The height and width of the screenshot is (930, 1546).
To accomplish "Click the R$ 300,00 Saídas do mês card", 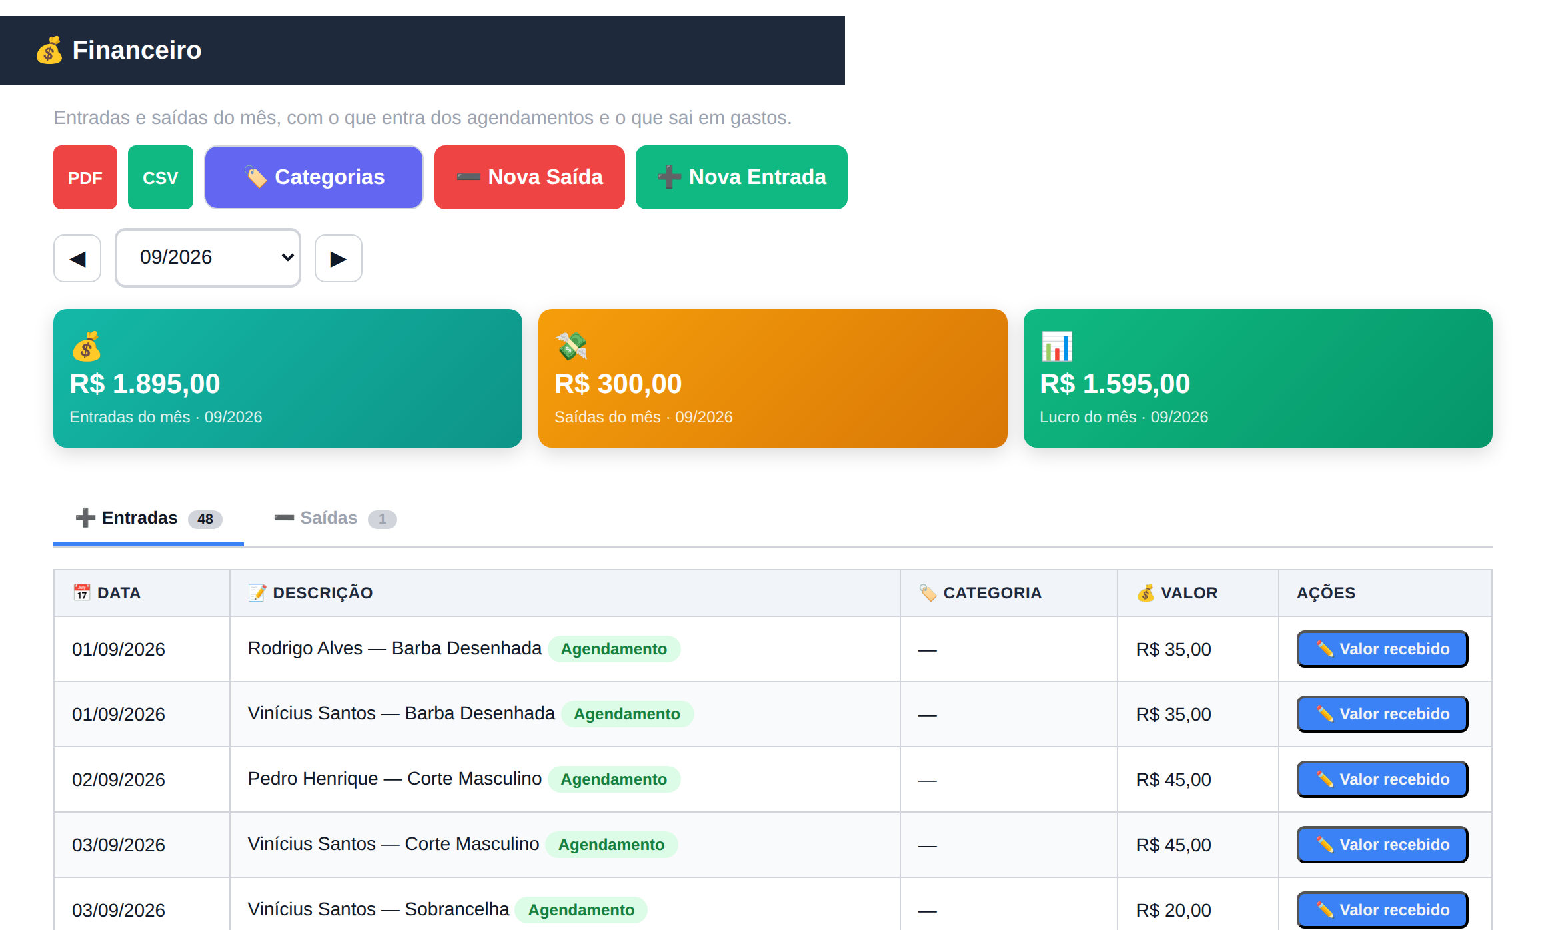I will coord(773,378).
